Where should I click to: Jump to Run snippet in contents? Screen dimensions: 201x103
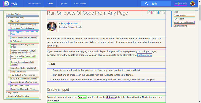179,19
